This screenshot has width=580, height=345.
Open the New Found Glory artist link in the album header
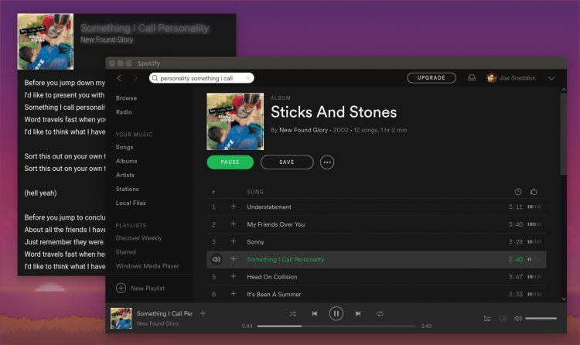[303, 130]
